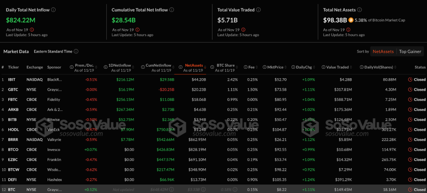
Task: Open BITB ticker link
Action: click(x=12, y=119)
